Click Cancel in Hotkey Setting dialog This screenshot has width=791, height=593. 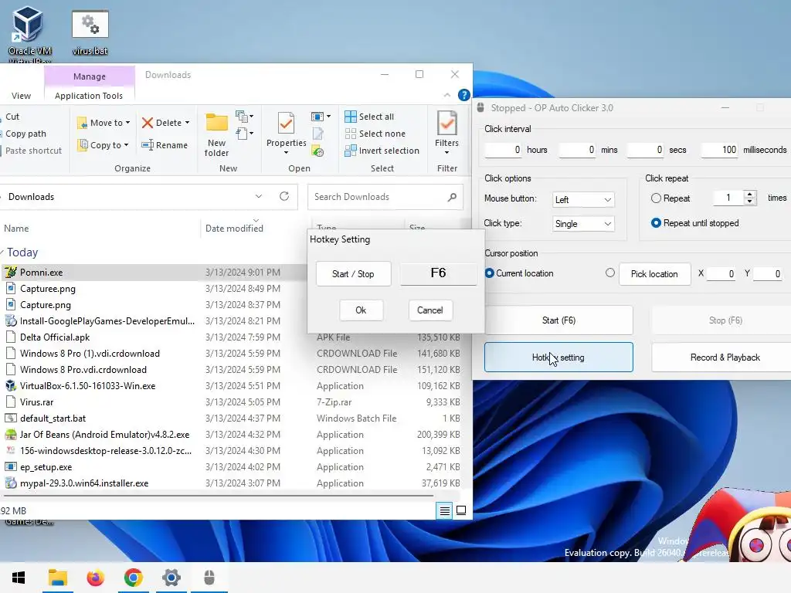click(429, 310)
